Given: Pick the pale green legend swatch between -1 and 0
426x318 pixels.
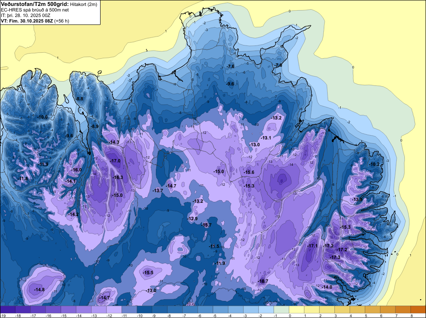Looking at the screenshot, I should [281, 309].
